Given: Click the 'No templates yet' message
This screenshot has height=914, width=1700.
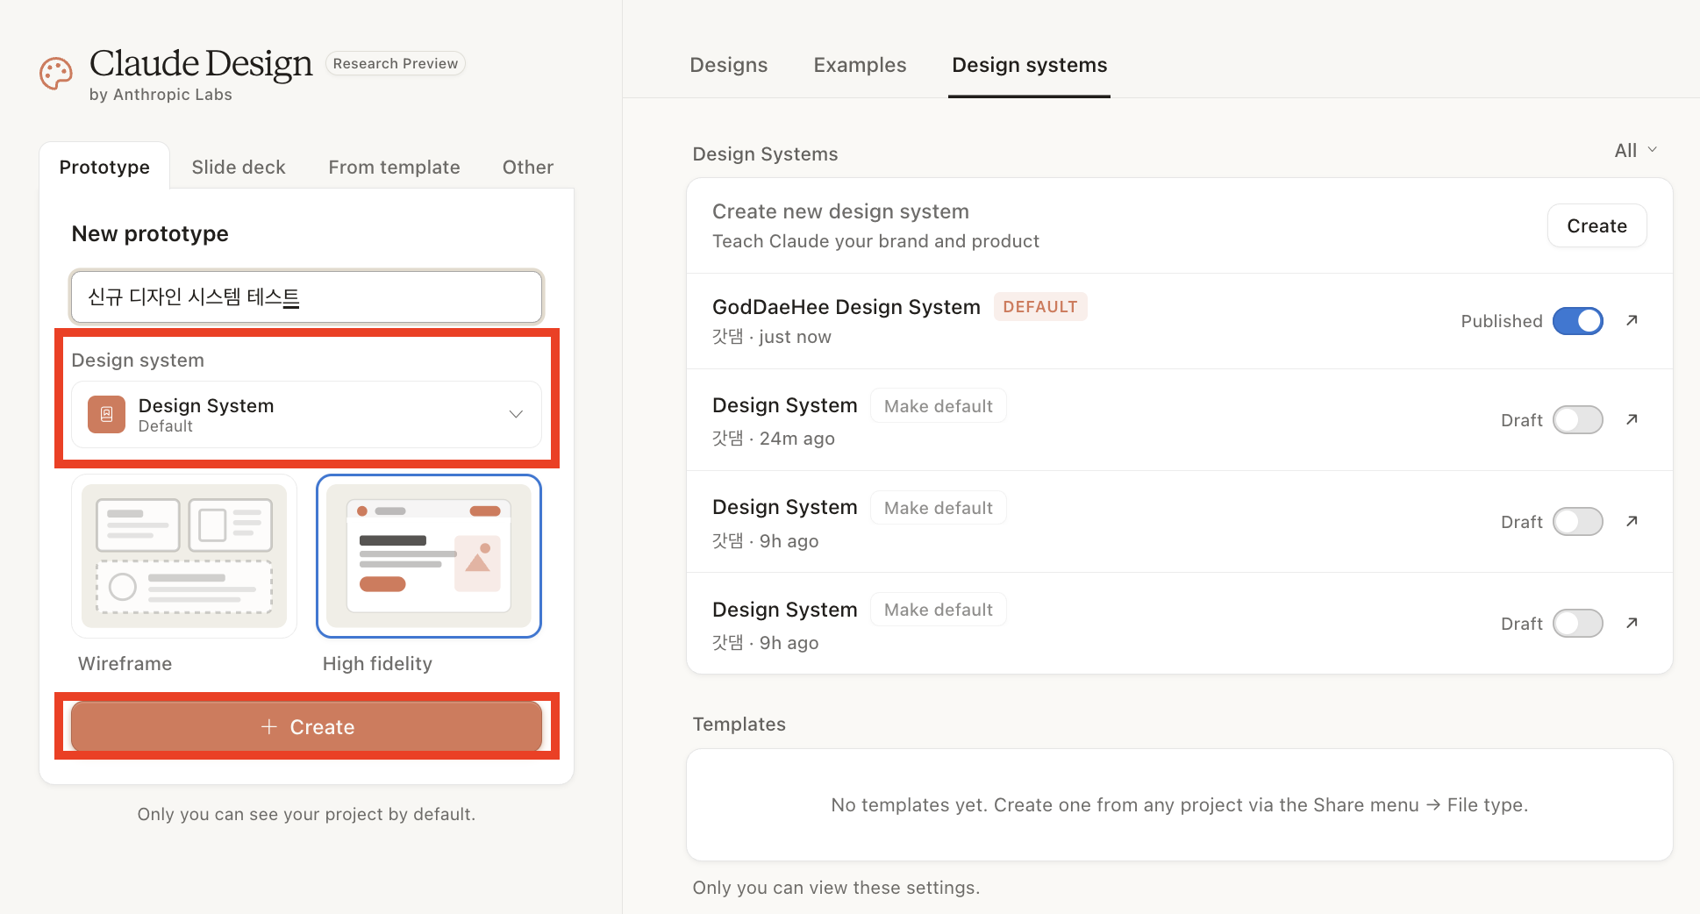Looking at the screenshot, I should coord(1179,805).
